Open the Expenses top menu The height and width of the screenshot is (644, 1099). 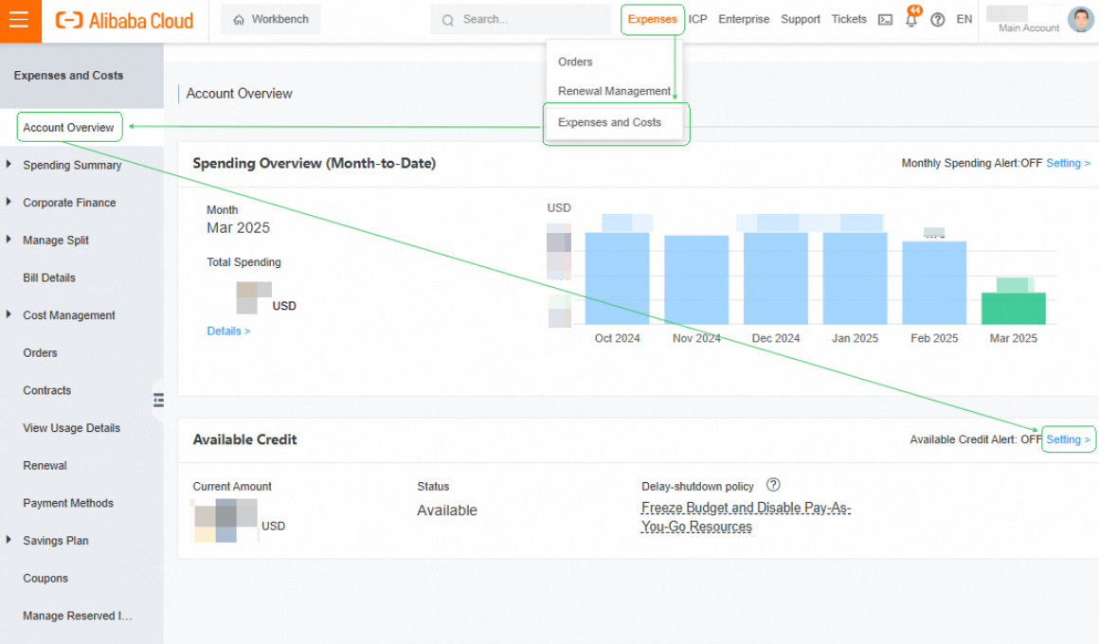click(652, 20)
